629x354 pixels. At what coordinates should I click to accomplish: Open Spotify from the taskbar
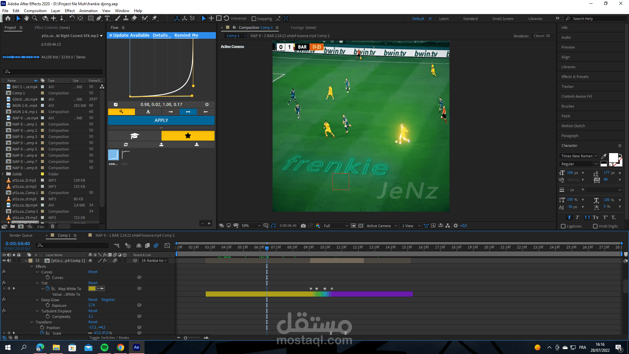pos(105,347)
